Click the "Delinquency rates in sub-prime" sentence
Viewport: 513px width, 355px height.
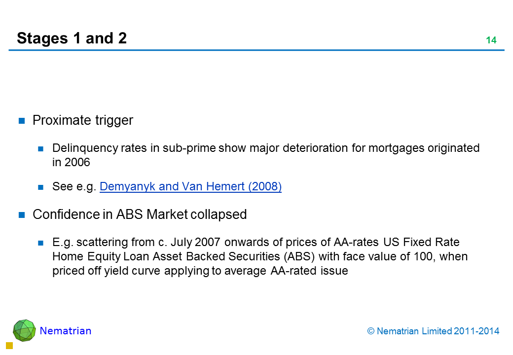(x=265, y=148)
